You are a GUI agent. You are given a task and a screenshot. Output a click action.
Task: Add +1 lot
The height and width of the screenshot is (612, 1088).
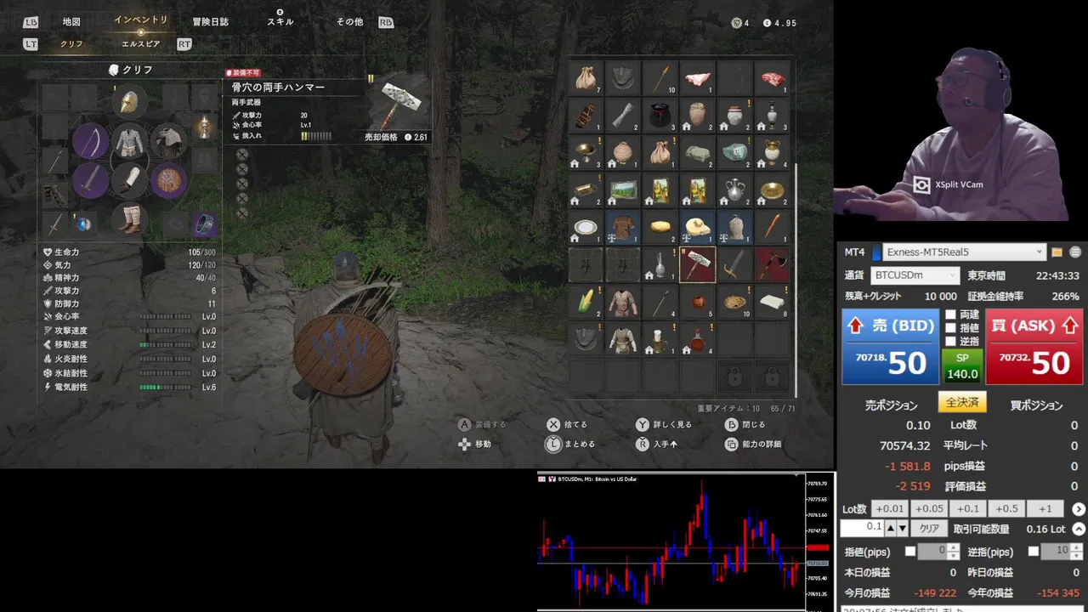point(1045,509)
